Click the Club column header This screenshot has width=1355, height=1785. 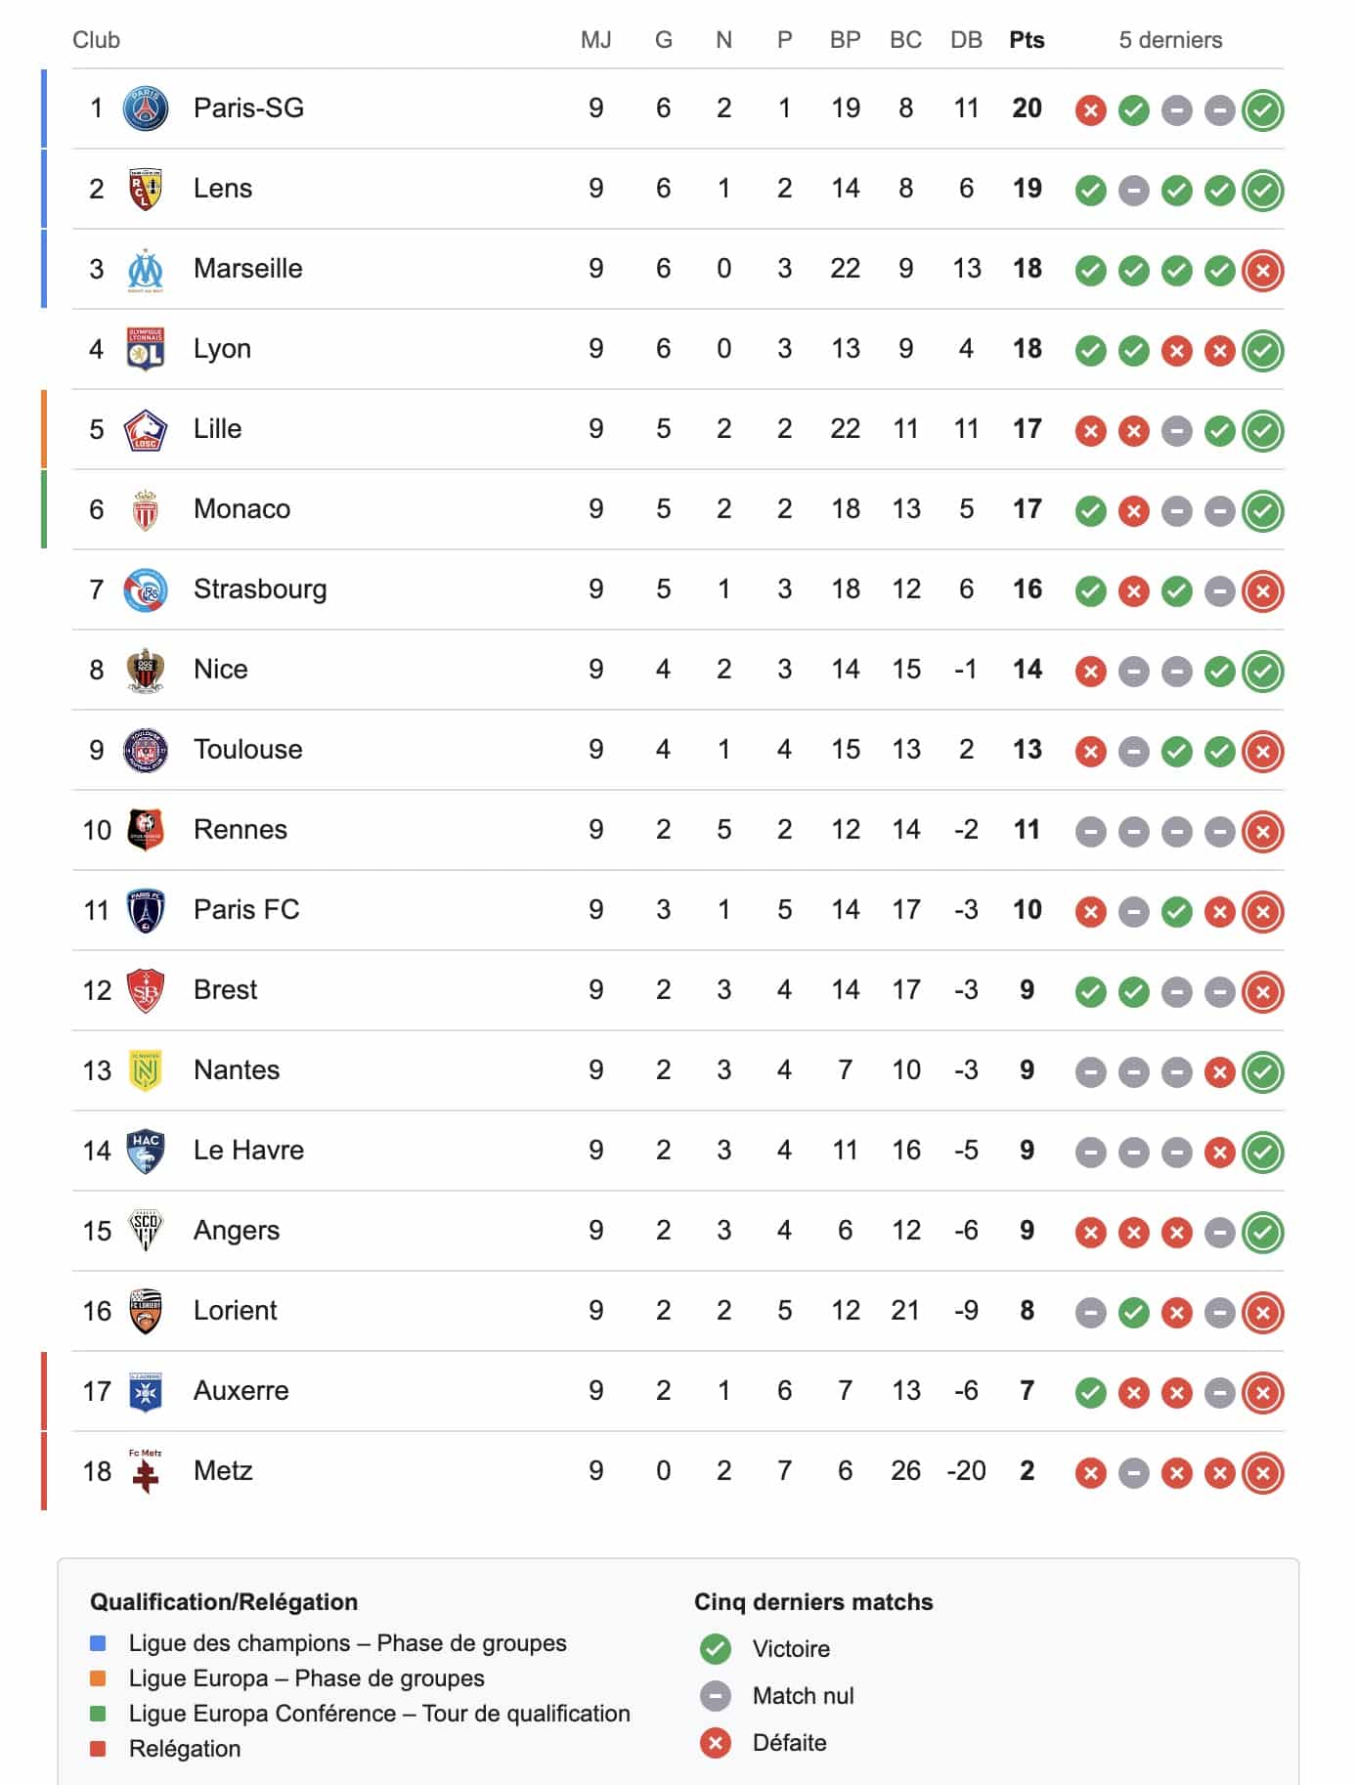point(96,40)
